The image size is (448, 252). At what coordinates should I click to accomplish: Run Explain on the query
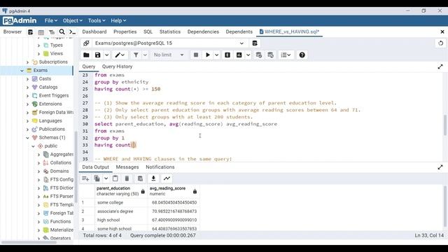(x=227, y=55)
